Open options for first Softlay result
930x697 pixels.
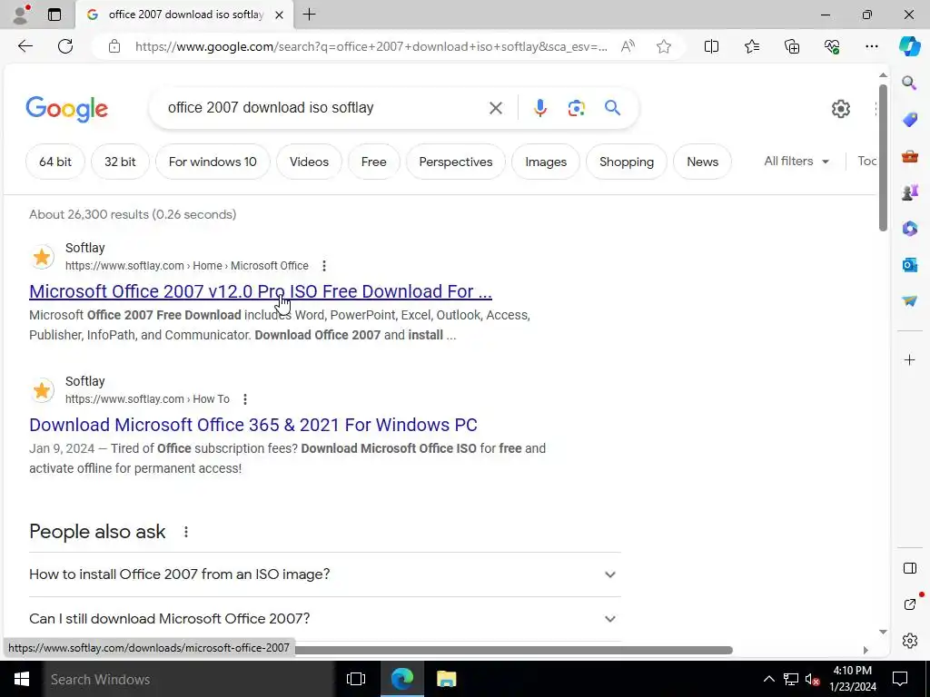click(x=324, y=266)
